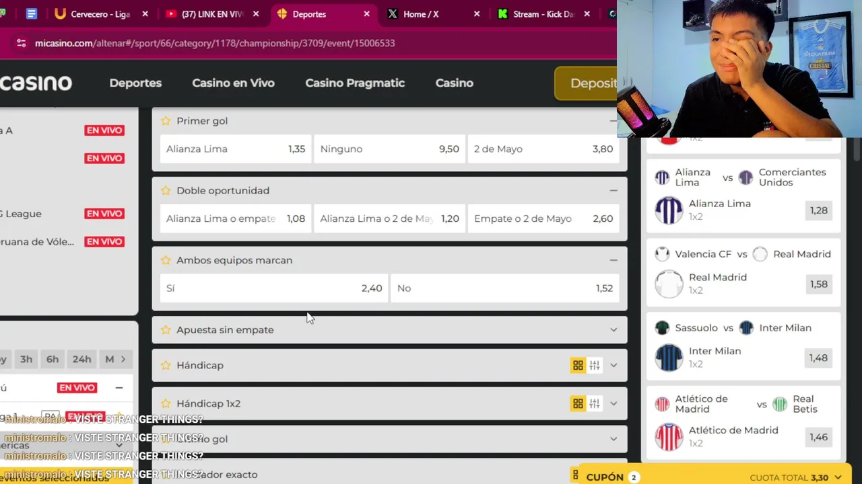Viewport: 862px width, 484px height.
Task: Open Casino menu item
Action: click(x=454, y=83)
